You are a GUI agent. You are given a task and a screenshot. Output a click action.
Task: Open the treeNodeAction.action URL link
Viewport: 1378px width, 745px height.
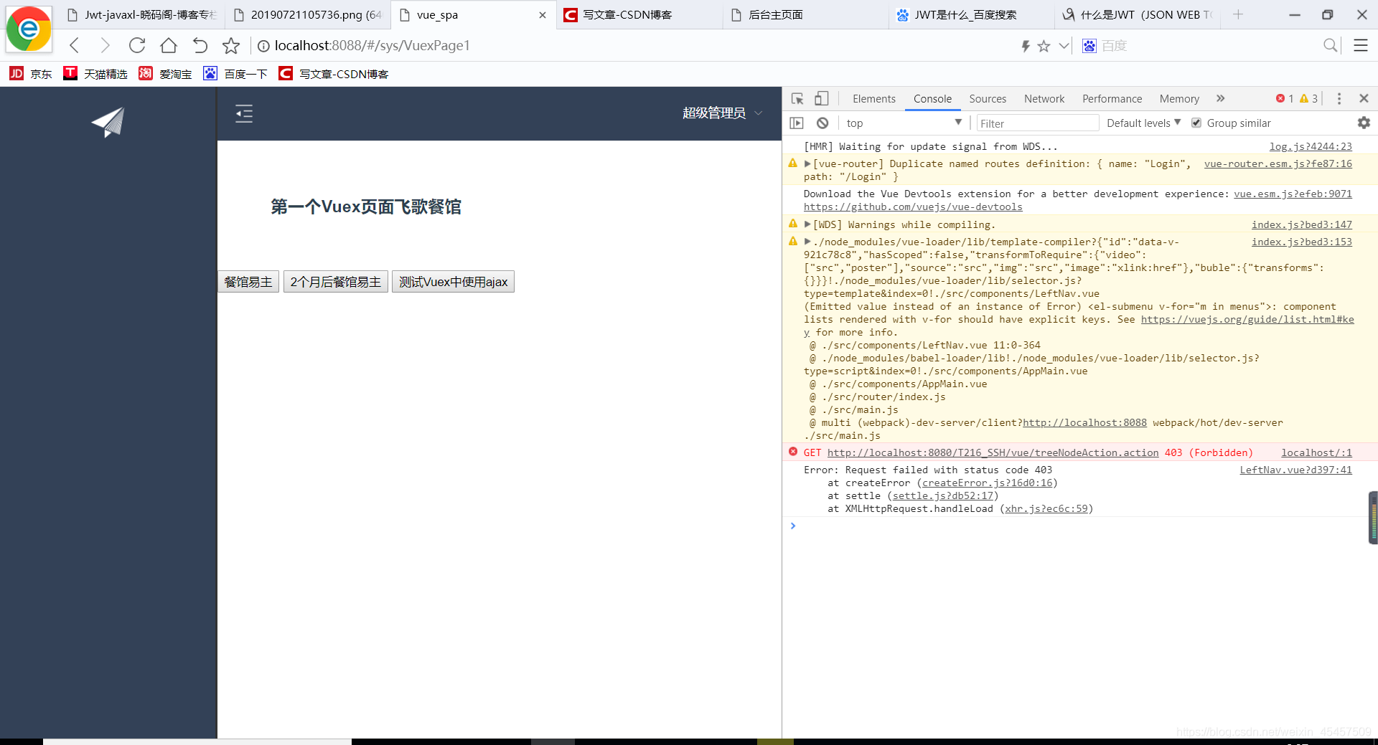coord(993,453)
